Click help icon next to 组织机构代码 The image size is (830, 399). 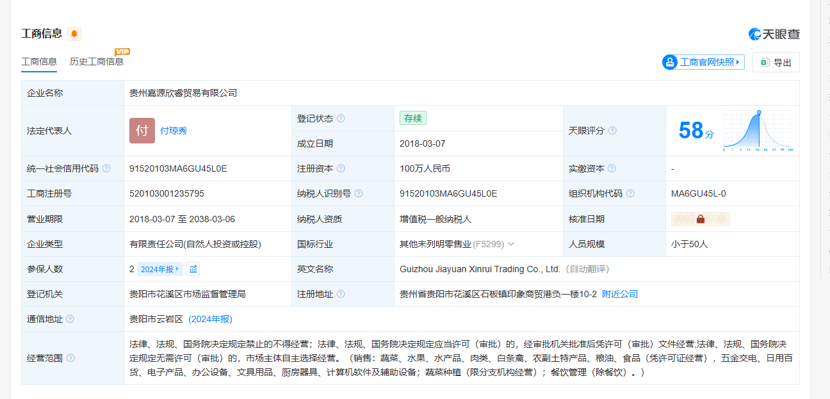(x=630, y=193)
